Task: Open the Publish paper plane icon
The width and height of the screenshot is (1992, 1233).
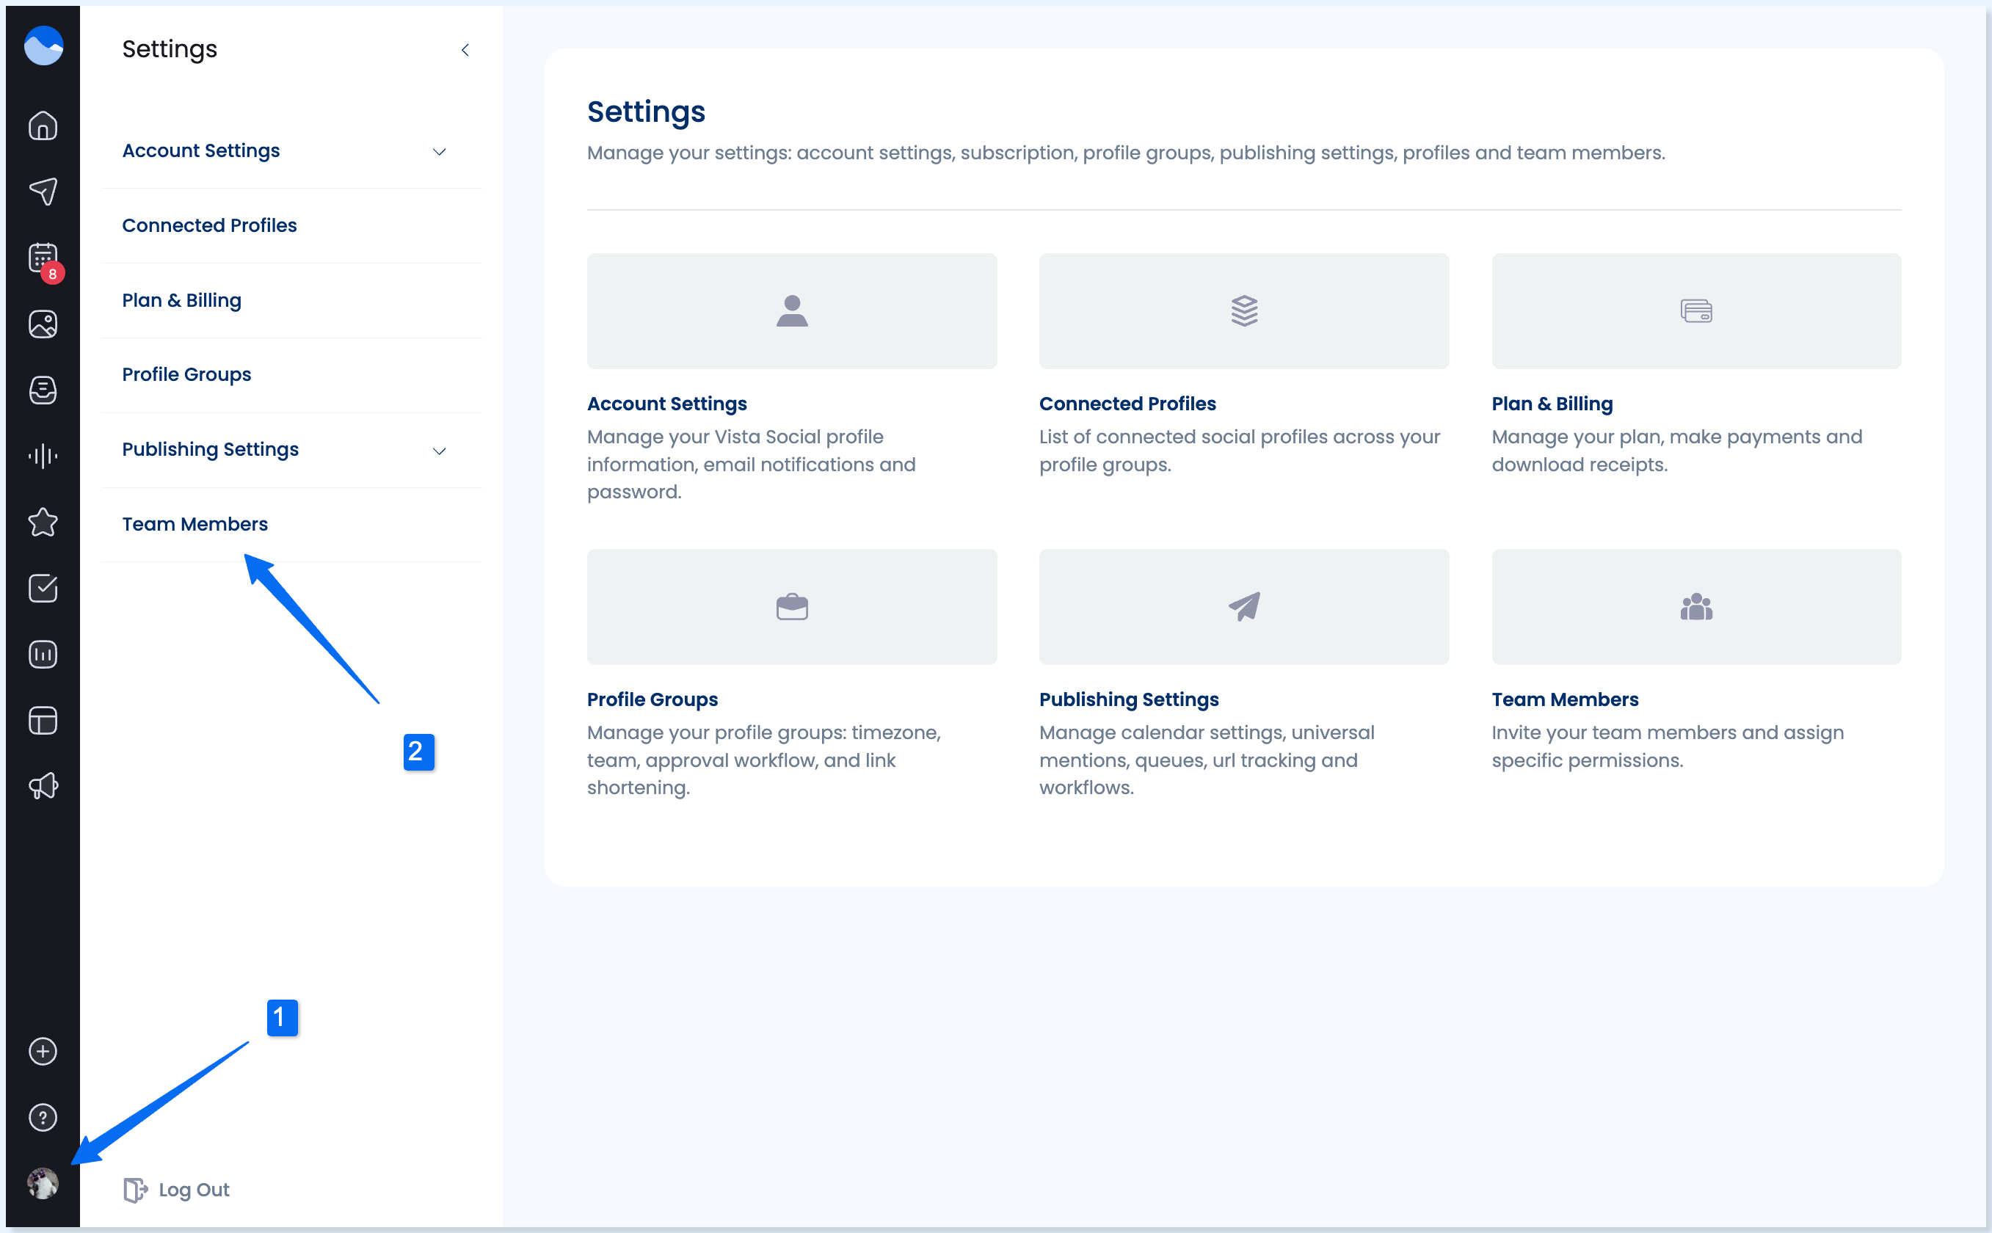Action: (43, 192)
